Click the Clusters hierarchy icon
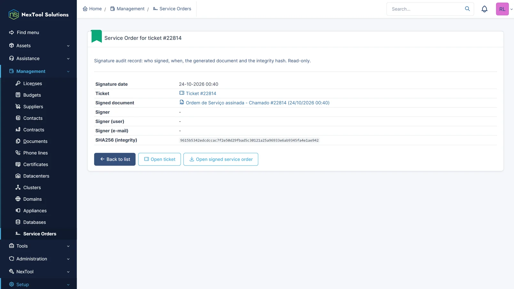The height and width of the screenshot is (289, 514). 18,188
